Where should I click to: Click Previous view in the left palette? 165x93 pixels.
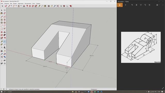click(x=5, y=57)
